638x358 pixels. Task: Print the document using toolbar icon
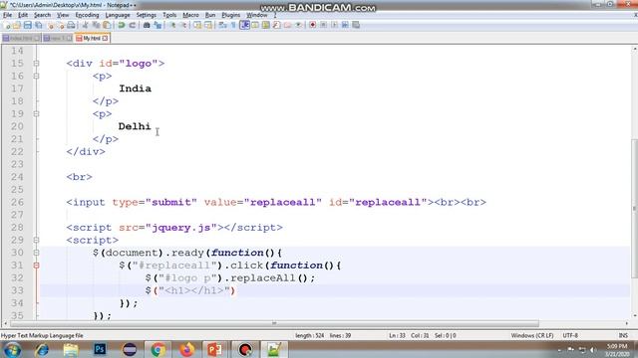click(71, 25)
